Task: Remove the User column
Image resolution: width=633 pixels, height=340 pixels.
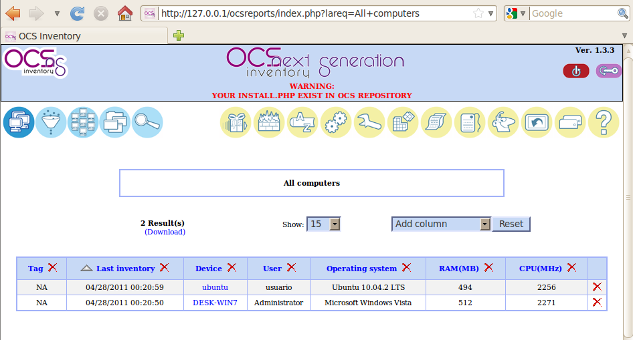Action: point(292,267)
